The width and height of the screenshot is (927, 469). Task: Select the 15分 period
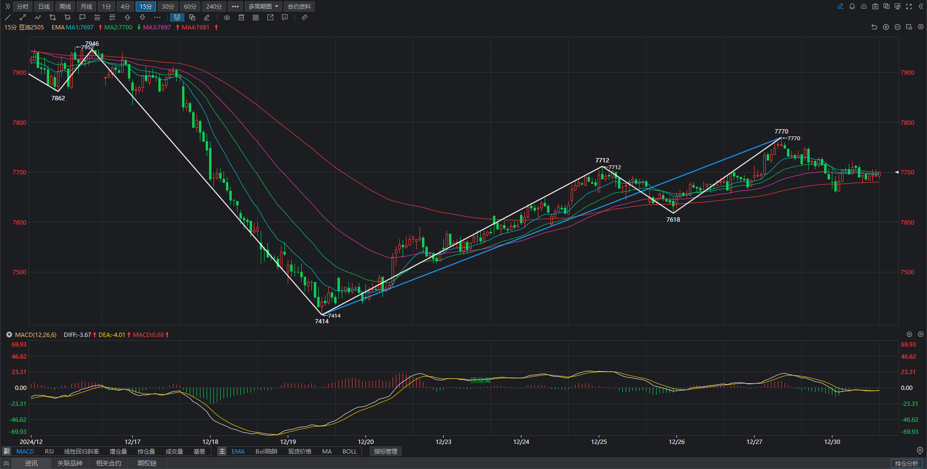click(x=146, y=6)
